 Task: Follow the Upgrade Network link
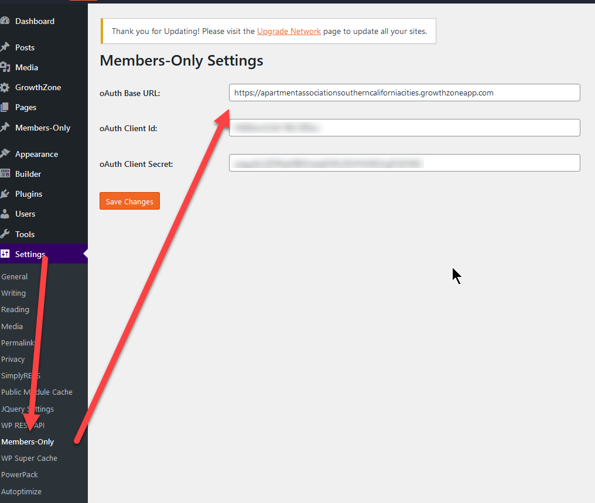289,31
